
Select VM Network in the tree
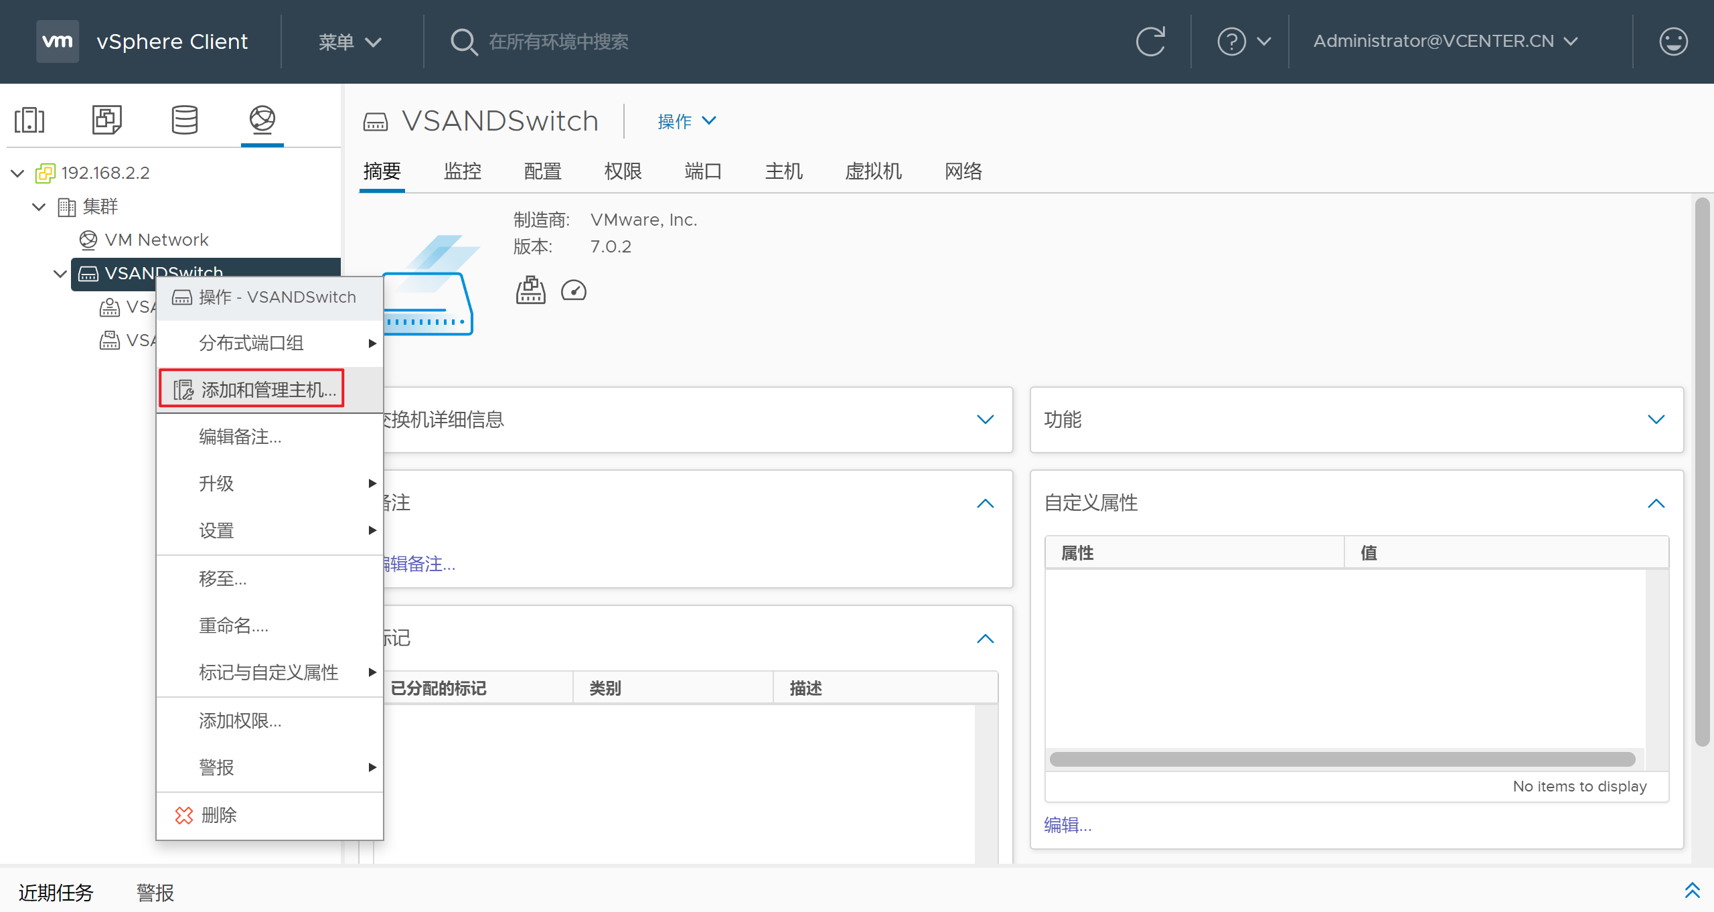pyautogui.click(x=156, y=240)
